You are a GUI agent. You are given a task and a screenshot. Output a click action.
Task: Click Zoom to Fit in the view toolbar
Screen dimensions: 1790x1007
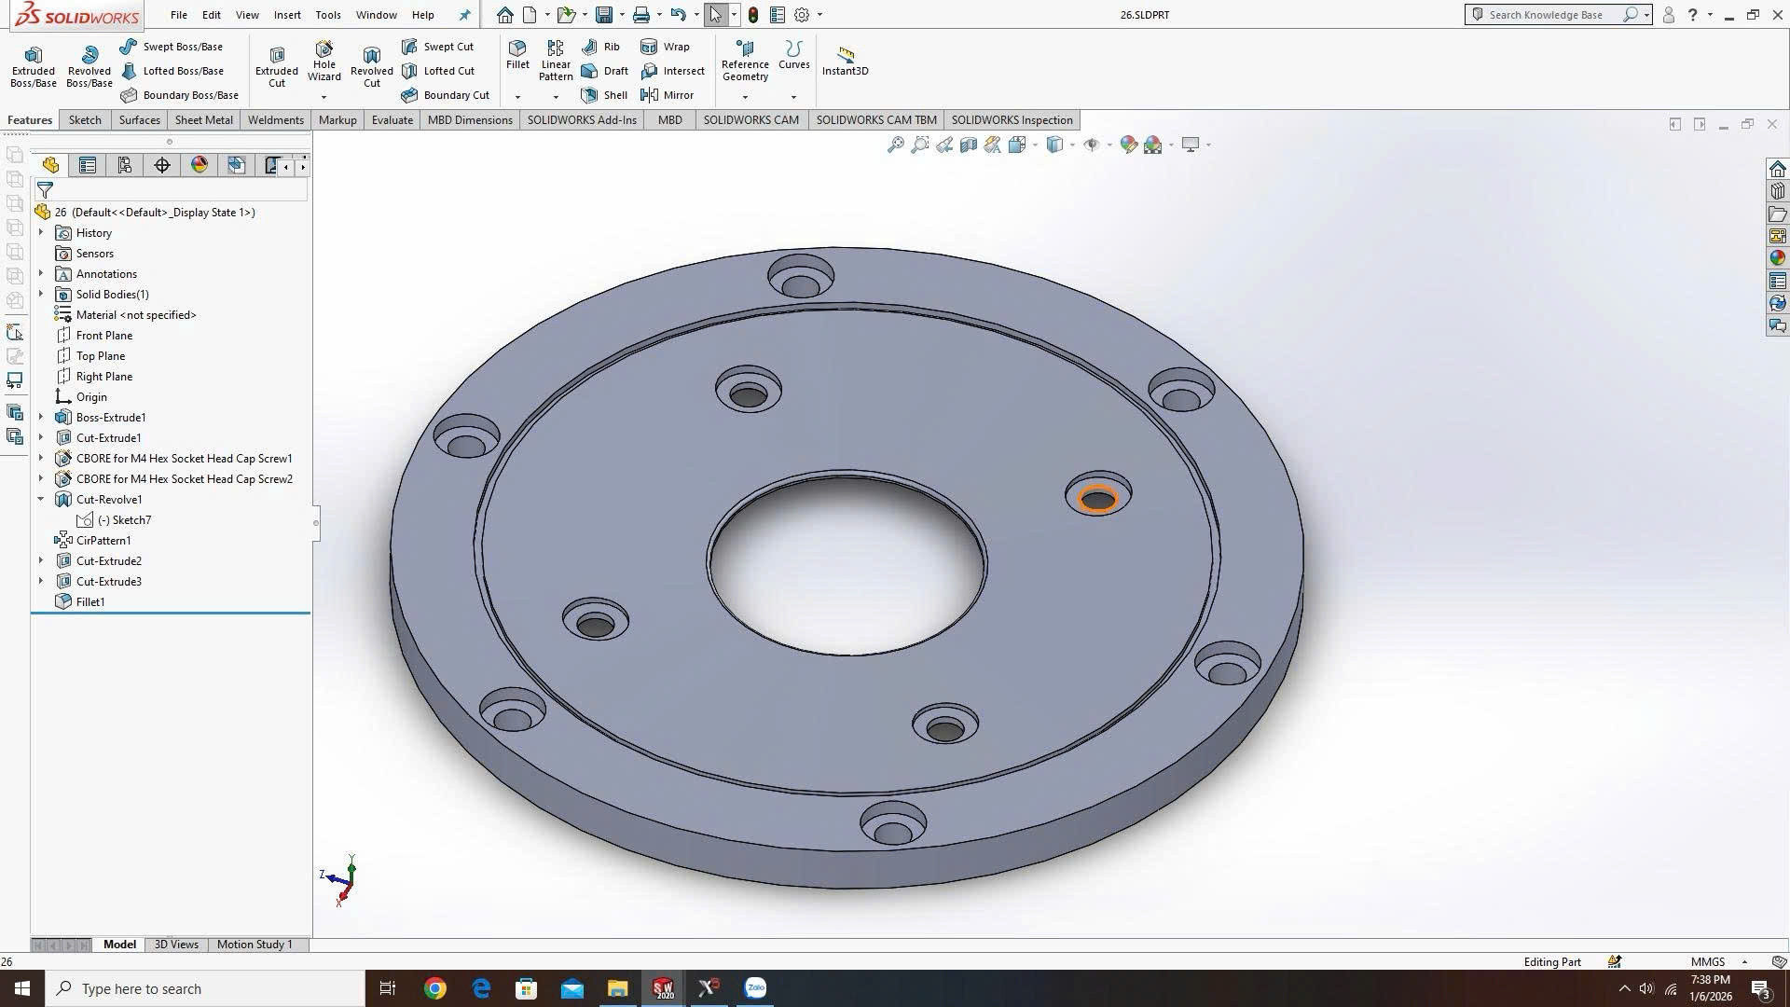[895, 145]
